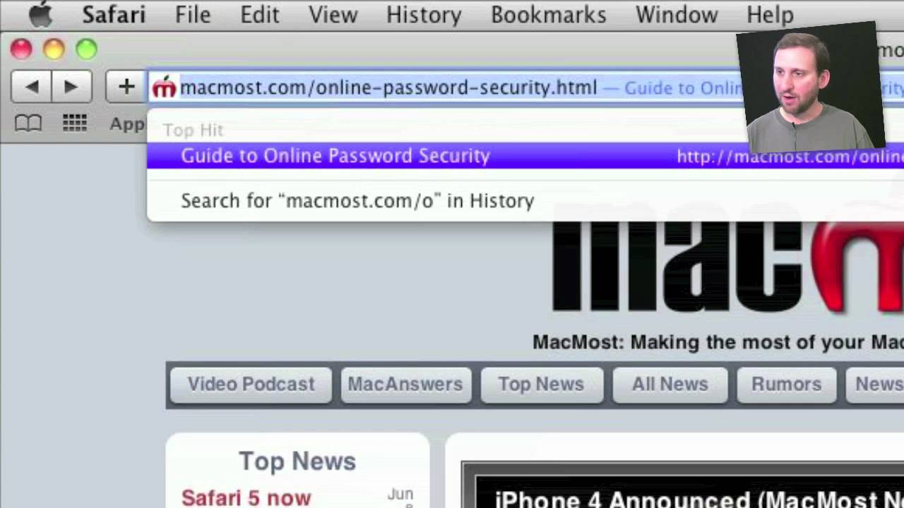
Task: Go back with the left arrow button
Action: coord(31,87)
